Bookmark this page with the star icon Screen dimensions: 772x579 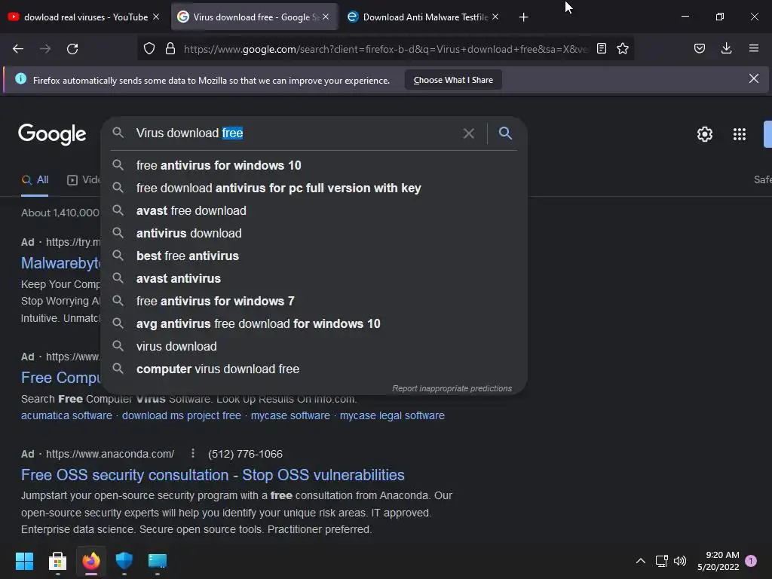point(623,49)
